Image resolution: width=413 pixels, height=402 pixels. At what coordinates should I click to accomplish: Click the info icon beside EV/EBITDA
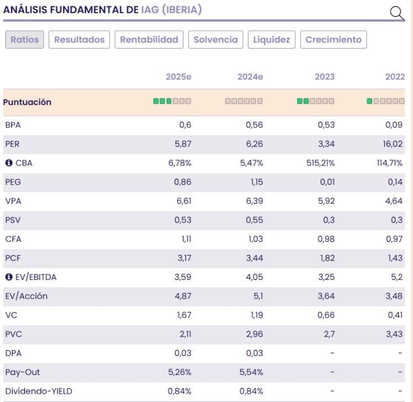[x=8, y=277]
